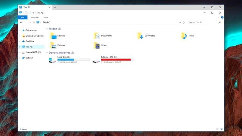This screenshot has height=136, width=242.
Task: Switch to details view in status bar
Action: point(218,129)
